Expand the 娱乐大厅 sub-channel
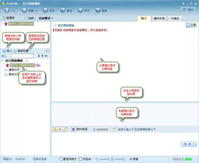The height and width of the screenshot is (163, 199). coord(6,74)
